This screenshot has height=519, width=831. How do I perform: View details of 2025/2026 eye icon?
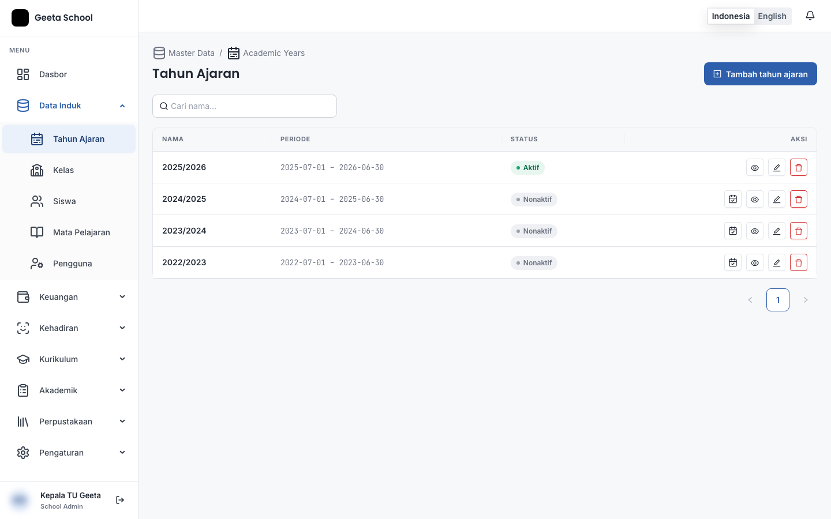tap(755, 168)
